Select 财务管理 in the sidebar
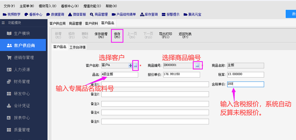Image resolution: width=296 pixels, height=140 pixels. click(22, 82)
